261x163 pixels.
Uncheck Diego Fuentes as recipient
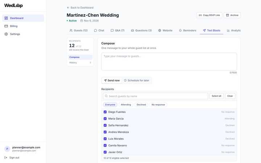coord(105,112)
